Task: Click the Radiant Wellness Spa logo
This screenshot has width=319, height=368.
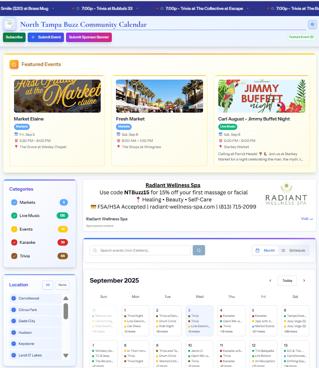Action: tap(286, 193)
